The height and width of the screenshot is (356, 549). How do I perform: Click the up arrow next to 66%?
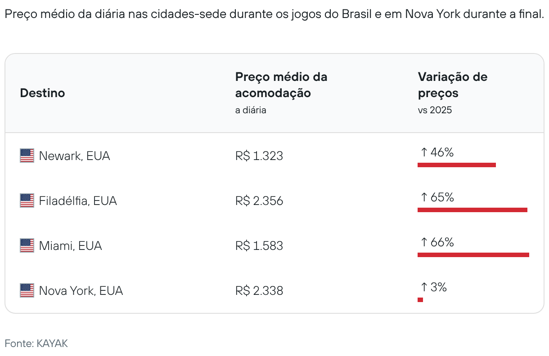pyautogui.click(x=424, y=243)
